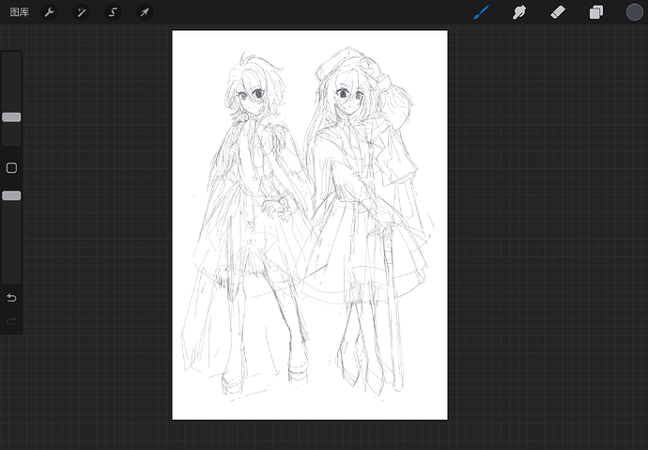Open the Adjustments magic wand menu
648x450 pixels.
click(81, 12)
